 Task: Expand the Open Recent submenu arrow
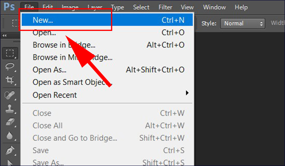187,93
